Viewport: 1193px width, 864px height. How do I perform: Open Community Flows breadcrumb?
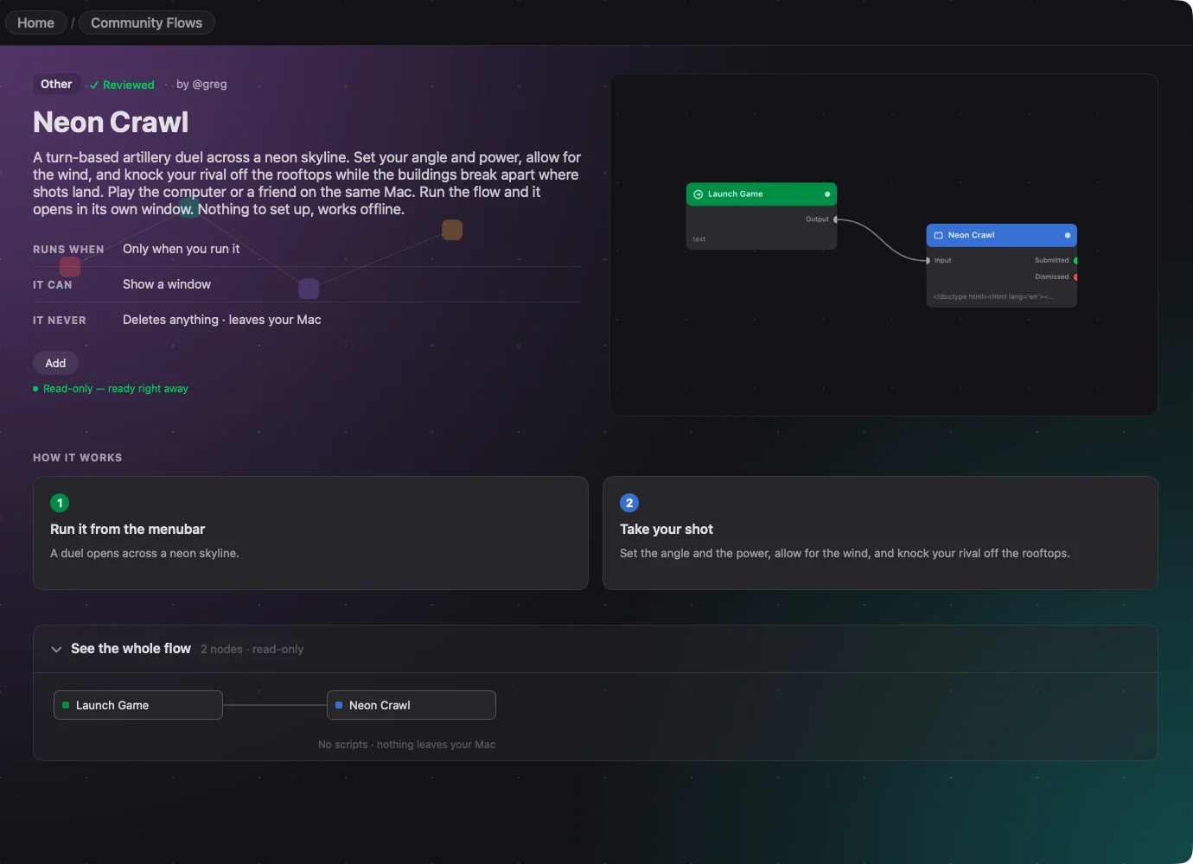point(147,22)
